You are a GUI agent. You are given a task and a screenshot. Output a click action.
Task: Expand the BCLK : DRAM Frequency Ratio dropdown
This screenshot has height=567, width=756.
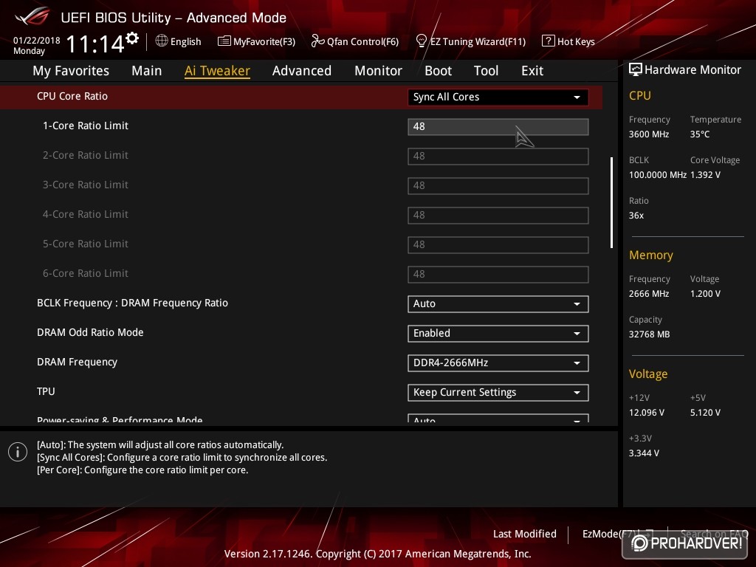[x=498, y=303]
